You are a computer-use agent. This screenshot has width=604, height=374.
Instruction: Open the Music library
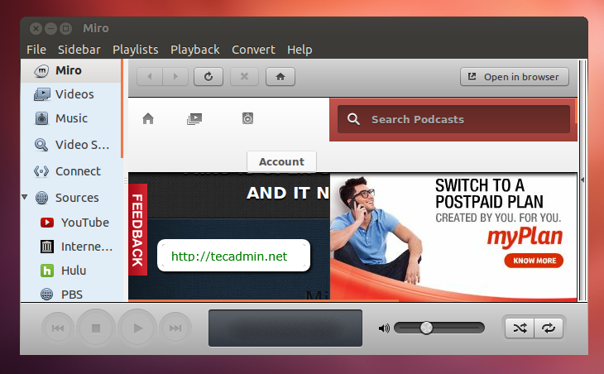click(x=71, y=118)
